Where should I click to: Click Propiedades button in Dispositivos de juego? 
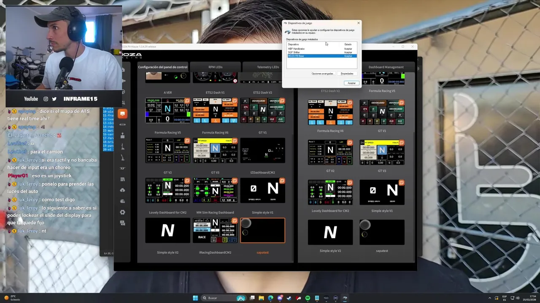click(347, 74)
